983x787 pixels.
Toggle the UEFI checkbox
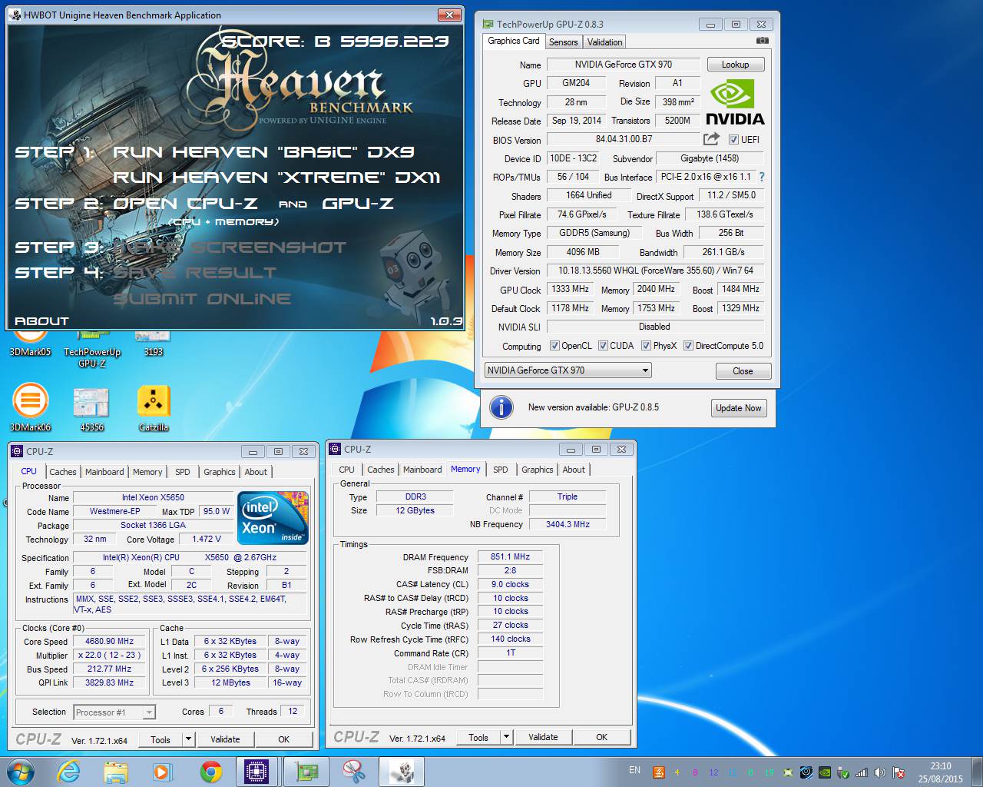(733, 140)
